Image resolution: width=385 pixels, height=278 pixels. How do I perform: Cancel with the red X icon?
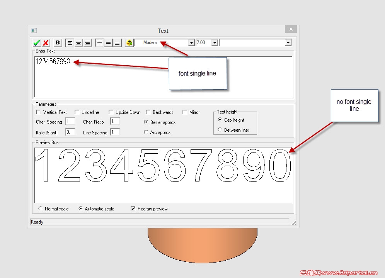[46, 43]
